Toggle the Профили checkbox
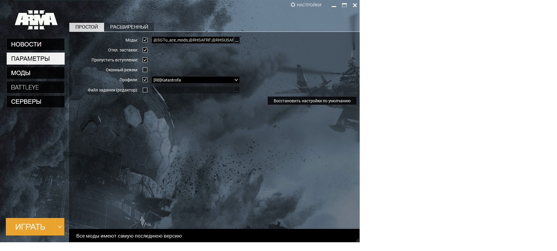Viewport: 557px width, 251px height. pos(145,80)
